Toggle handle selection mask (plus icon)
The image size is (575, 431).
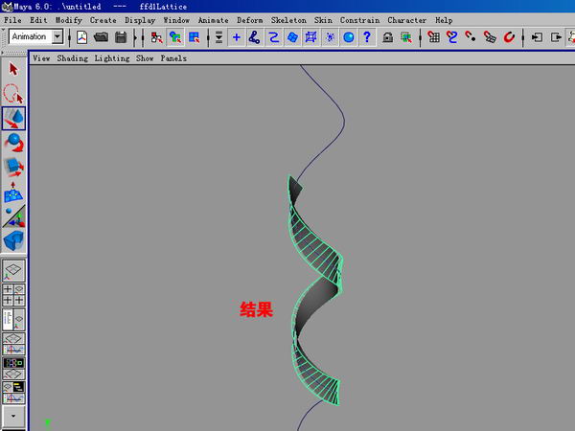point(237,37)
